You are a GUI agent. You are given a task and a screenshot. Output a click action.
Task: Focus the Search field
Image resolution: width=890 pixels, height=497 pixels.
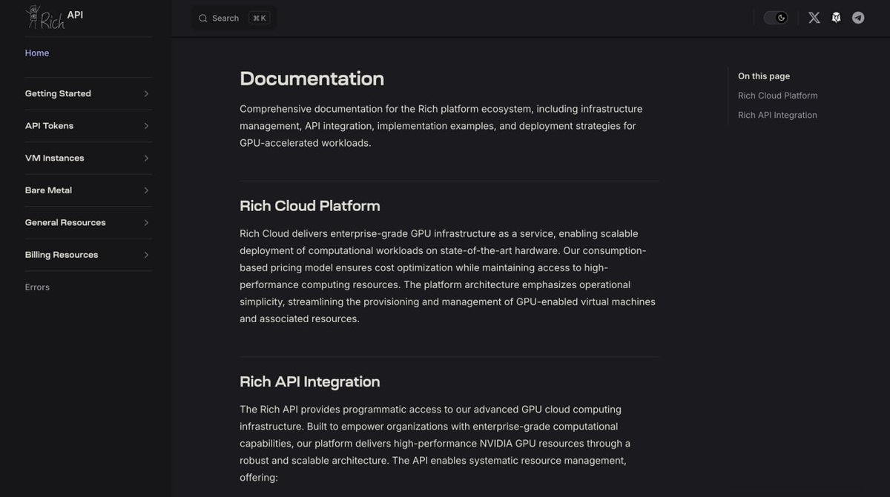pyautogui.click(x=234, y=18)
